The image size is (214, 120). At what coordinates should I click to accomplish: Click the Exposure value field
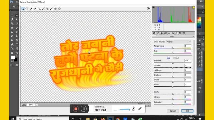click(188, 61)
